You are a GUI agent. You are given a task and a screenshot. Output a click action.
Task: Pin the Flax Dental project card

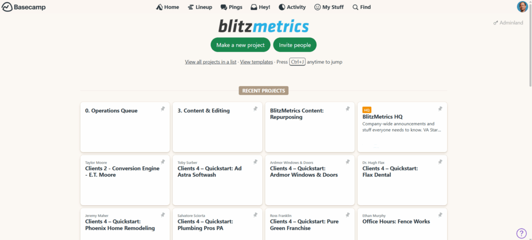click(x=440, y=162)
